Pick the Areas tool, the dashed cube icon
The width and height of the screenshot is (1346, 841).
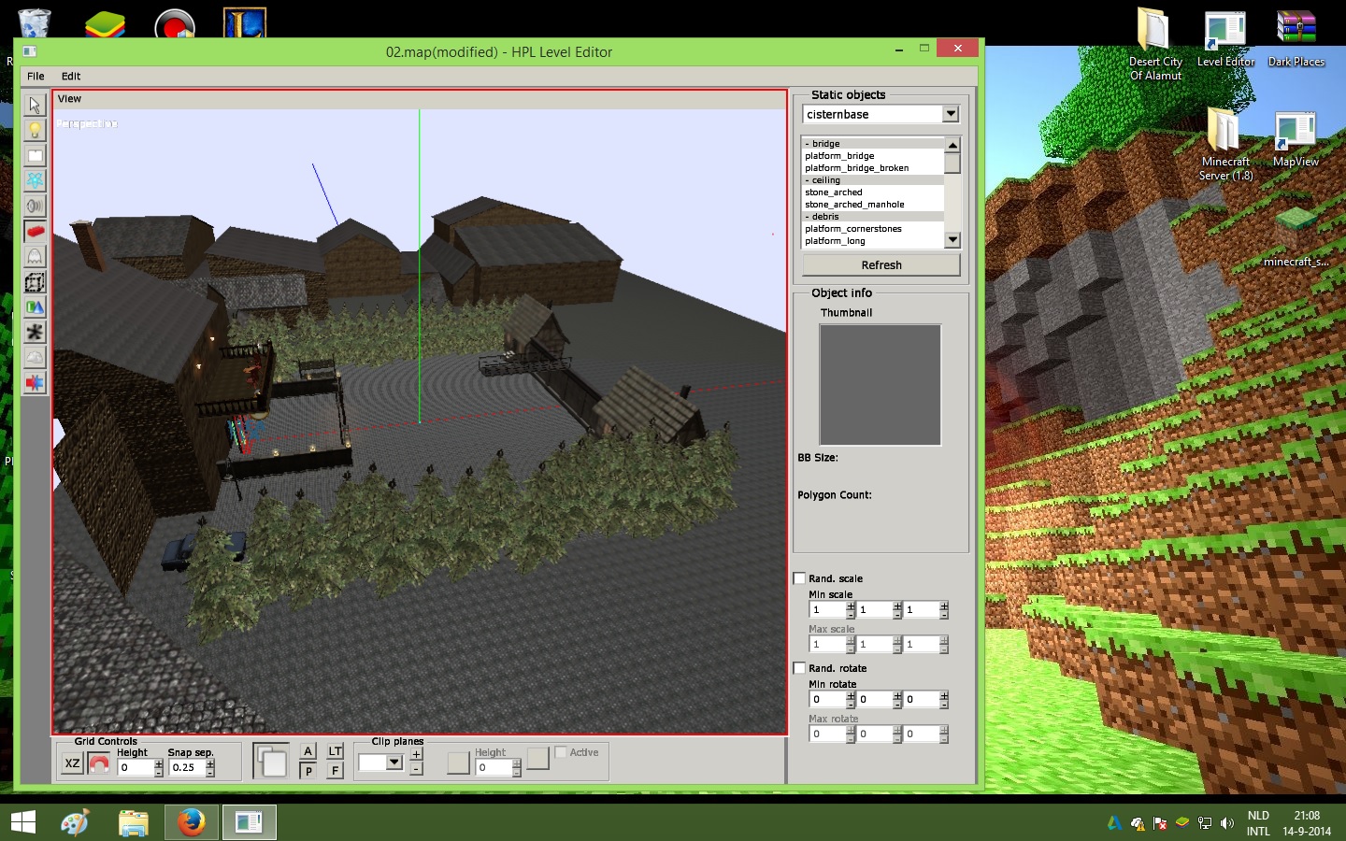click(x=35, y=281)
